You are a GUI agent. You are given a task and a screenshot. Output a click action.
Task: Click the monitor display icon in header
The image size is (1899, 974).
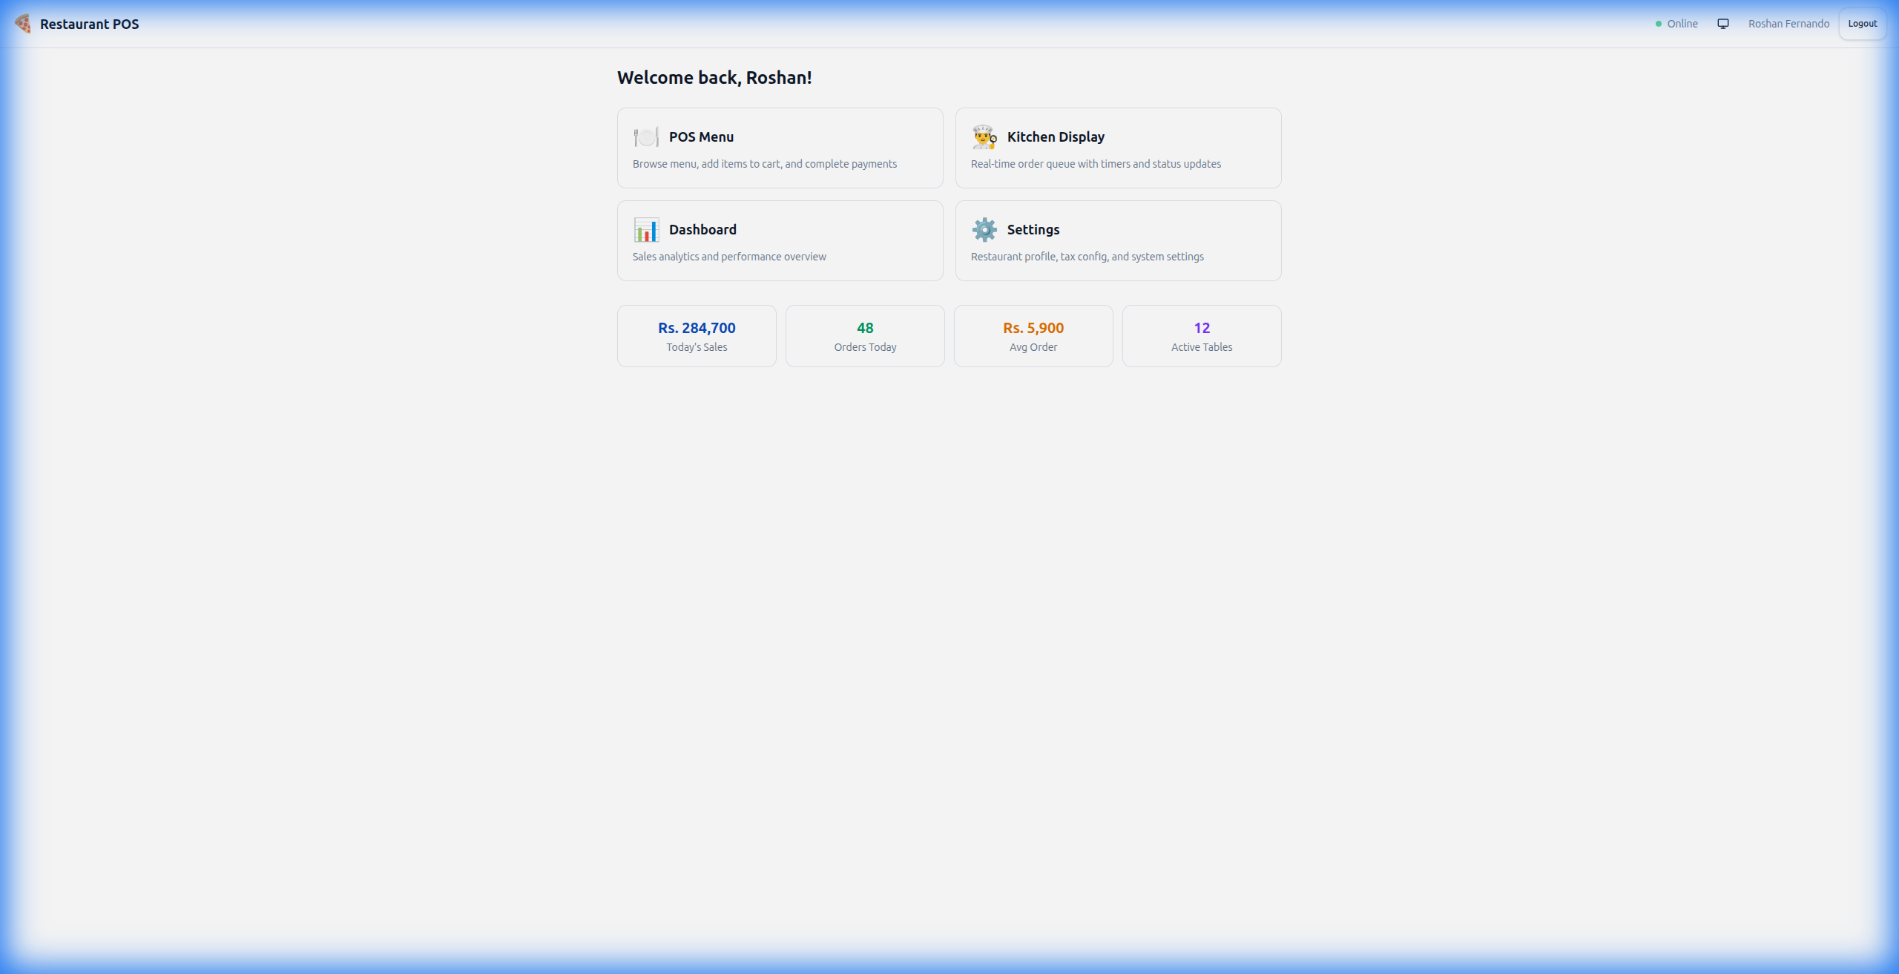tap(1722, 23)
